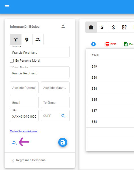
Task: Save with the floating disk button
Action: pos(63,142)
